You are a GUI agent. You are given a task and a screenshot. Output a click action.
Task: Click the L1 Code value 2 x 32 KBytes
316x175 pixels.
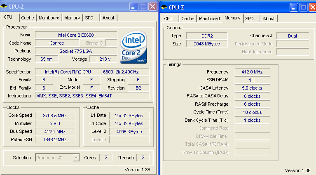coord(129,123)
